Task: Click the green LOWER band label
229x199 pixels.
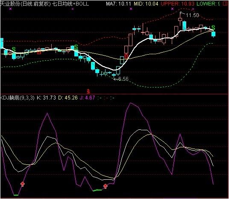Action: 208,4
